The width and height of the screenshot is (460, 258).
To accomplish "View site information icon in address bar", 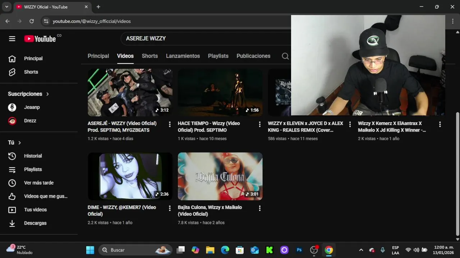I will pyautogui.click(x=46, y=21).
